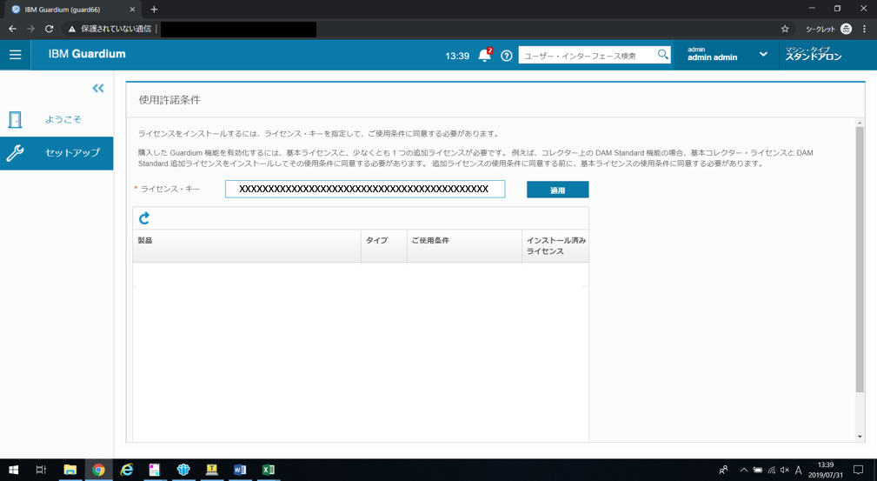Open the help question mark icon

pos(506,56)
